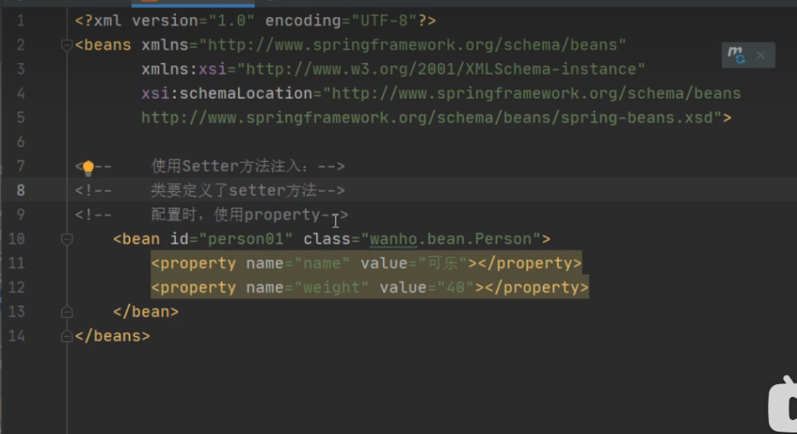Click the wanho.bean.Person class reference
Screen dimensions: 797x434
click(x=455, y=239)
